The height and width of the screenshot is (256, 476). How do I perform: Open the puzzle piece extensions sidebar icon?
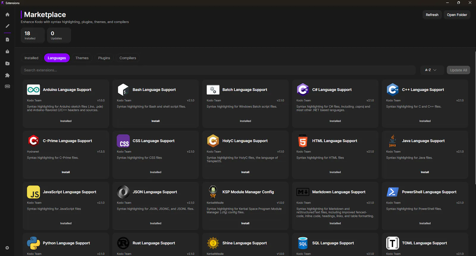(x=7, y=75)
